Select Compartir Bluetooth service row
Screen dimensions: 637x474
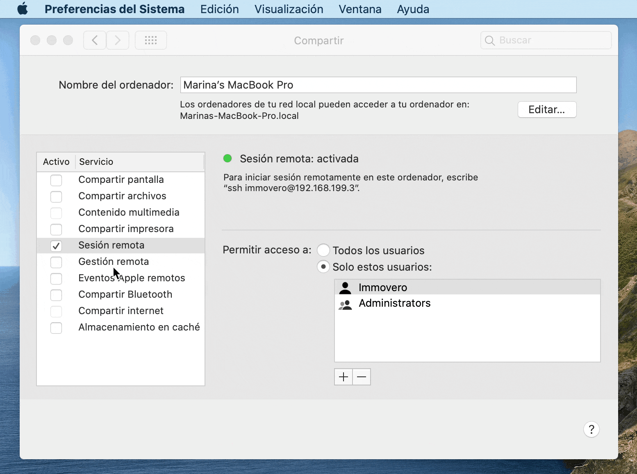[x=121, y=295]
